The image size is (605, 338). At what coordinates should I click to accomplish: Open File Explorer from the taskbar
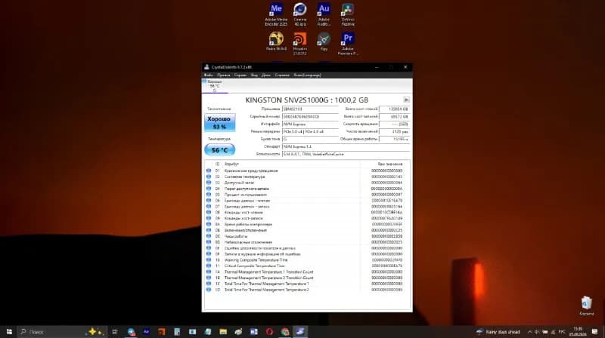(223, 331)
